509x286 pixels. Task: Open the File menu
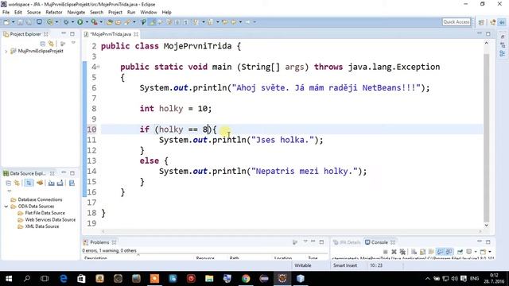pyautogui.click(x=6, y=13)
